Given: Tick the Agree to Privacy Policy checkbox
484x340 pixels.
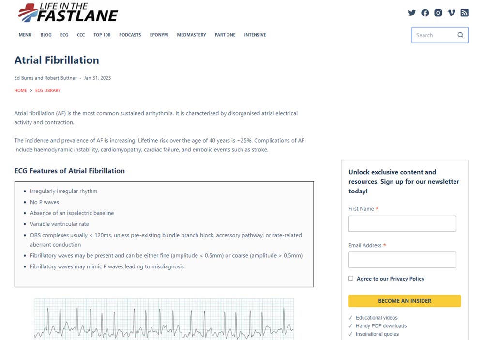Looking at the screenshot, I should [x=351, y=278].
